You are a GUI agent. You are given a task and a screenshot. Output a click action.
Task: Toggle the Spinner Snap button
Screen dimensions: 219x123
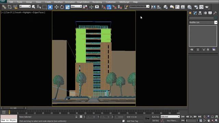pyautogui.click(x=120, y=7)
